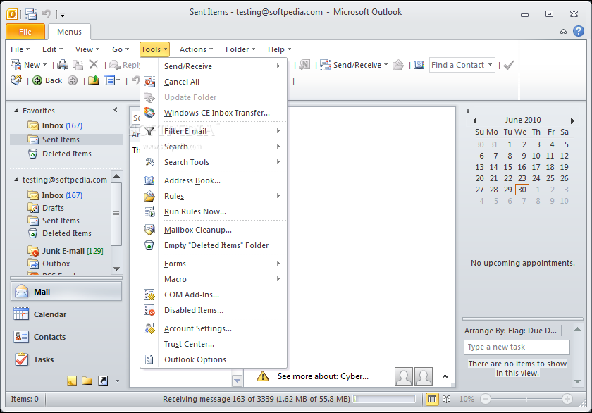Viewport: 592px width, 413px height.
Task: Expand the To-Do Bar chevron
Action: tap(468, 111)
